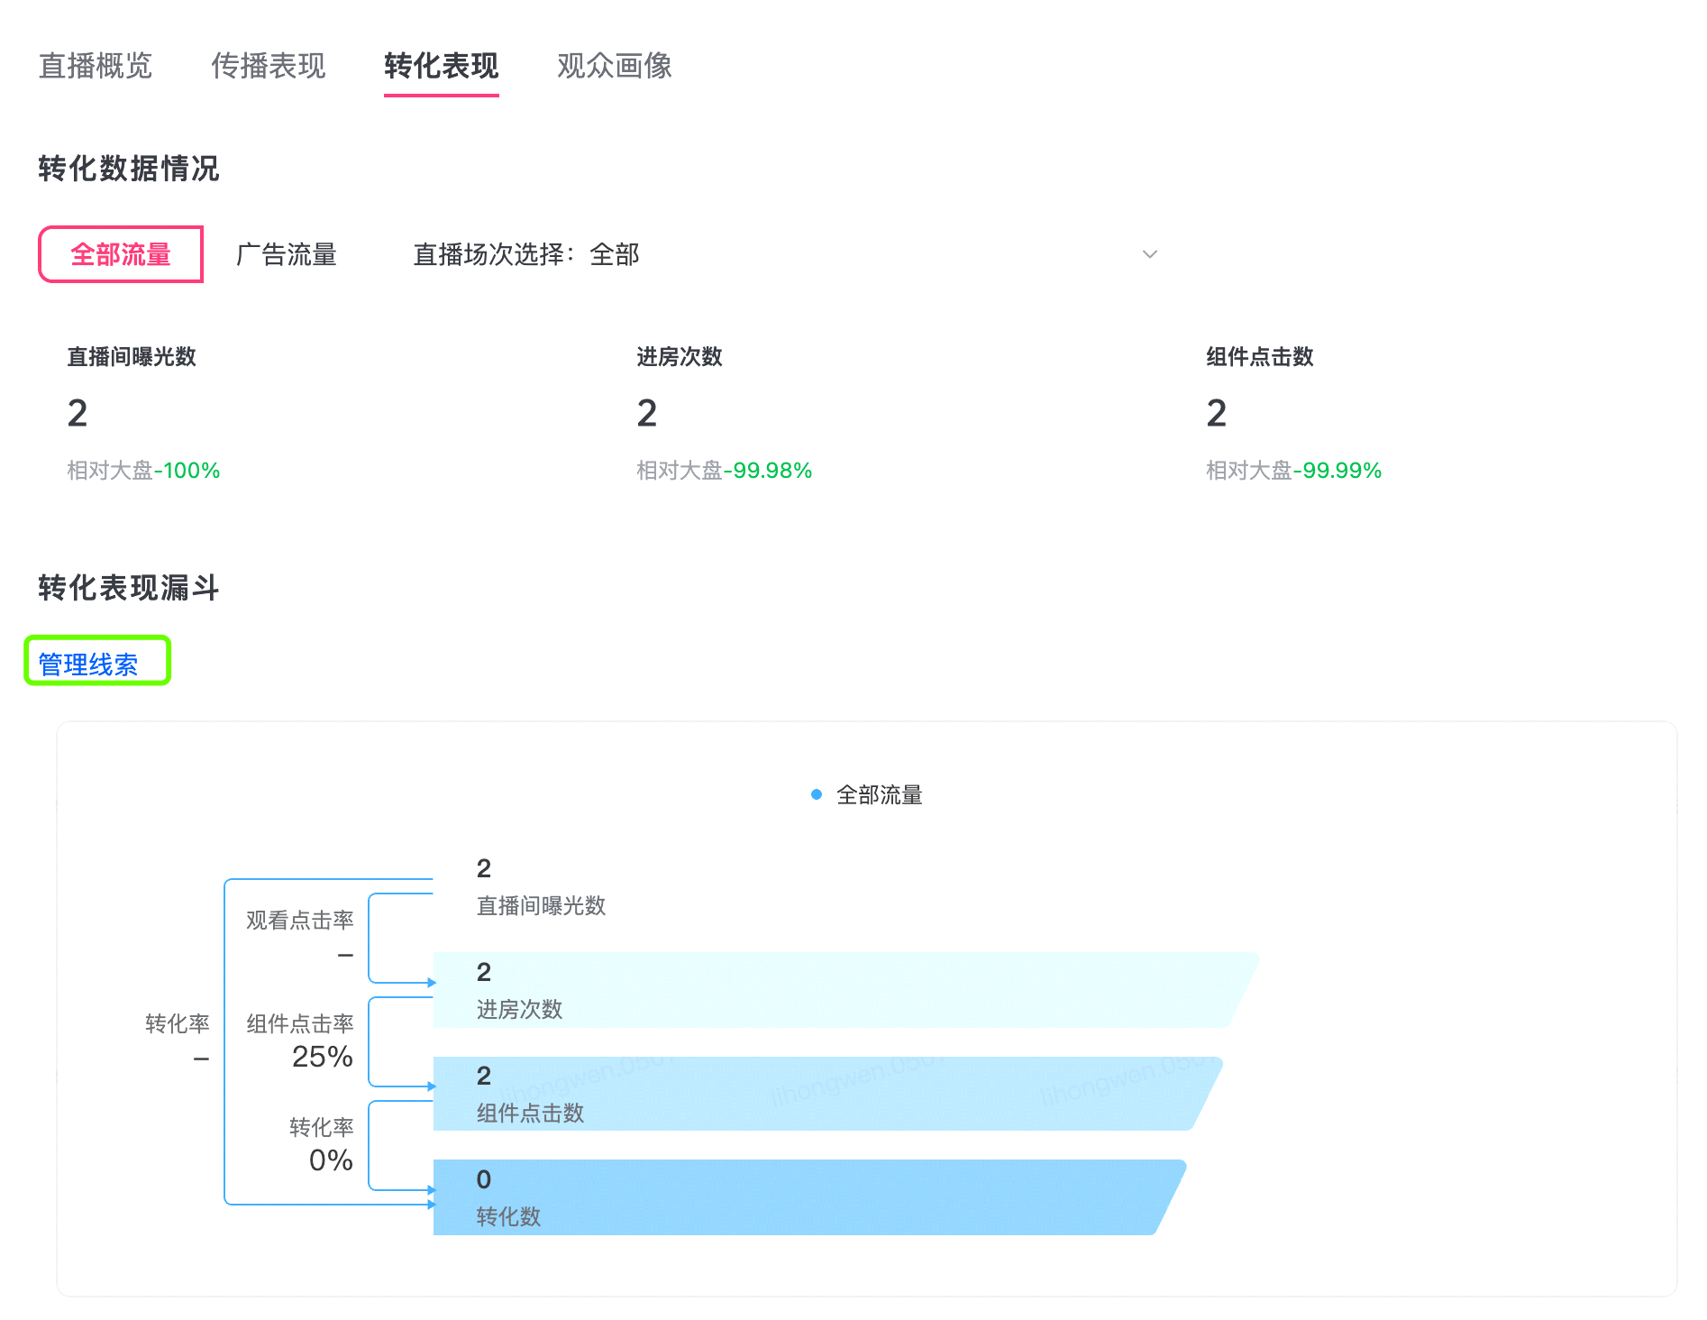Select the 转化表现 tab
The image size is (1707, 1320).
coord(442,66)
